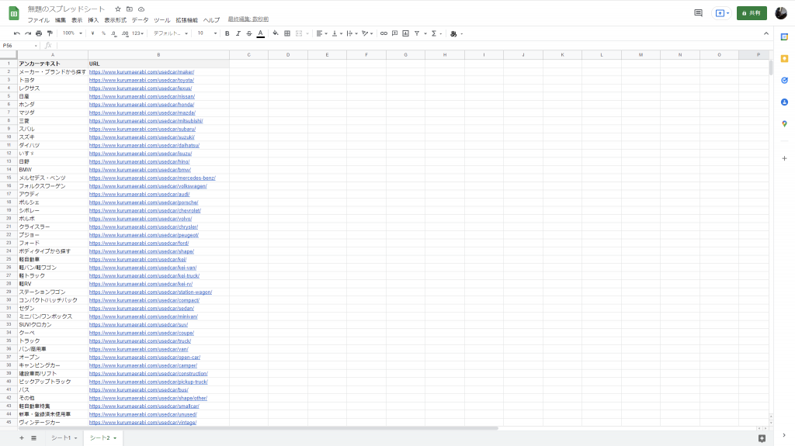Image resolution: width=795 pixels, height=446 pixels.
Task: Open the vertical align dropdown
Action: click(x=337, y=33)
